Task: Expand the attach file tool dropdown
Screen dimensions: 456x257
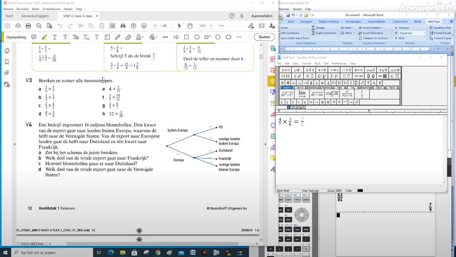Action: tap(156, 37)
